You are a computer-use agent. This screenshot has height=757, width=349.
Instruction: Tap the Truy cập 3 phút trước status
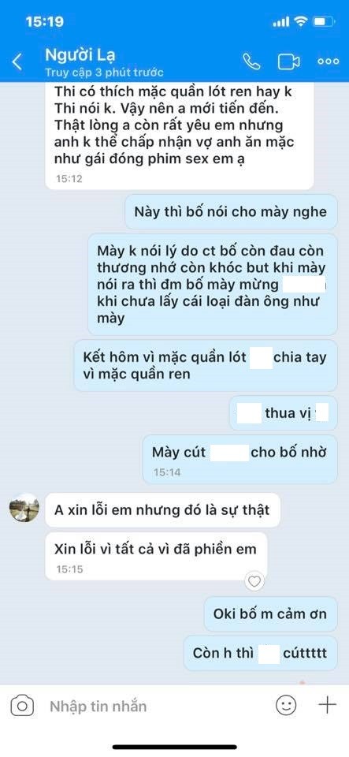pos(104,73)
